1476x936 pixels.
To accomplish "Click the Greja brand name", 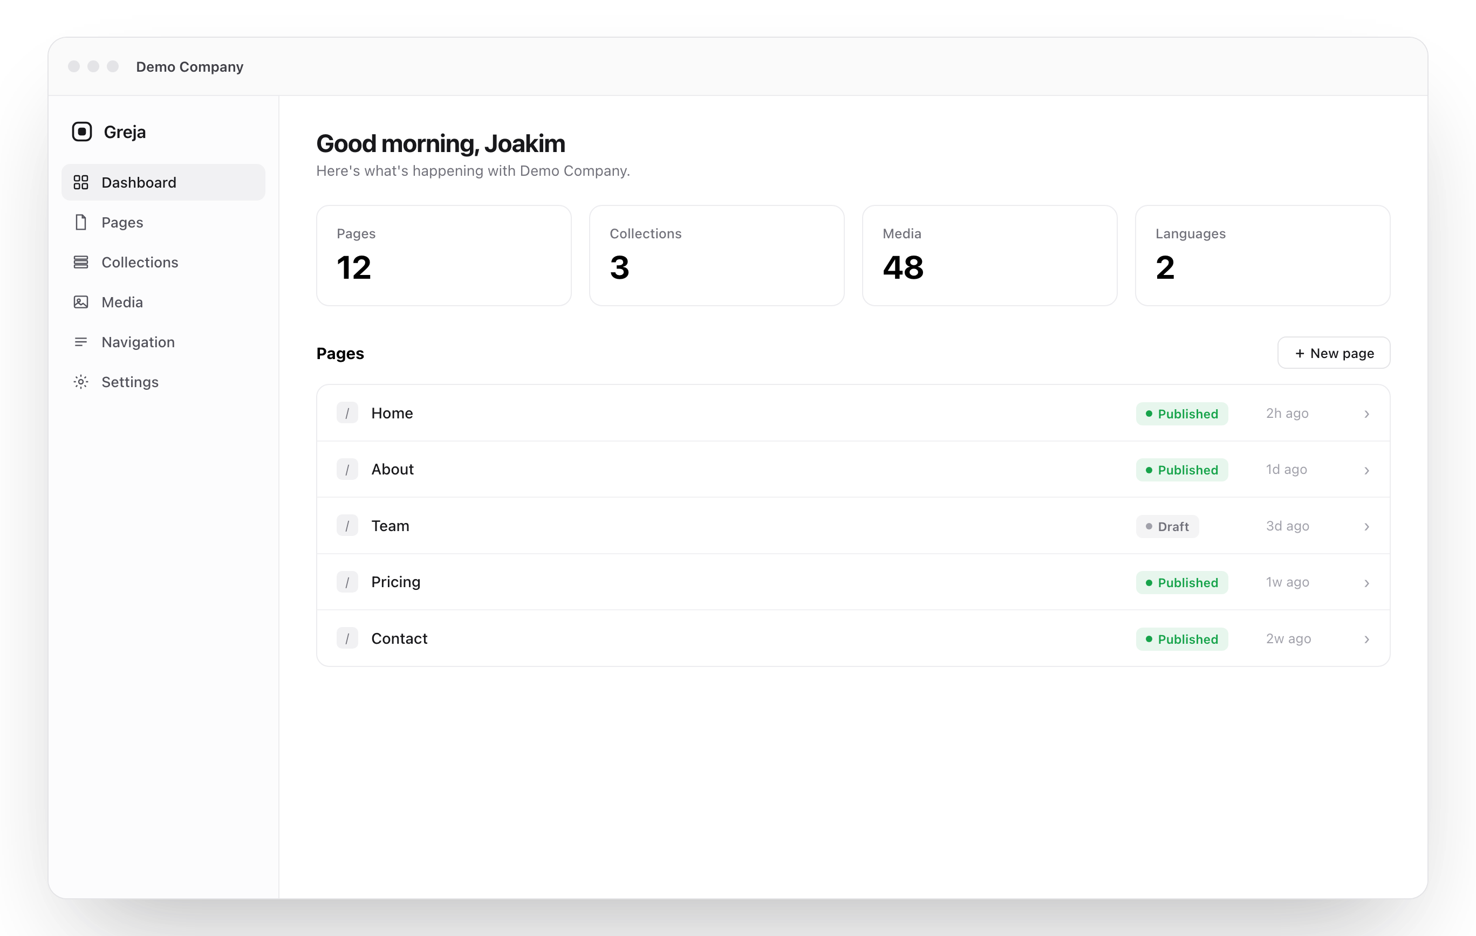I will (x=125, y=132).
